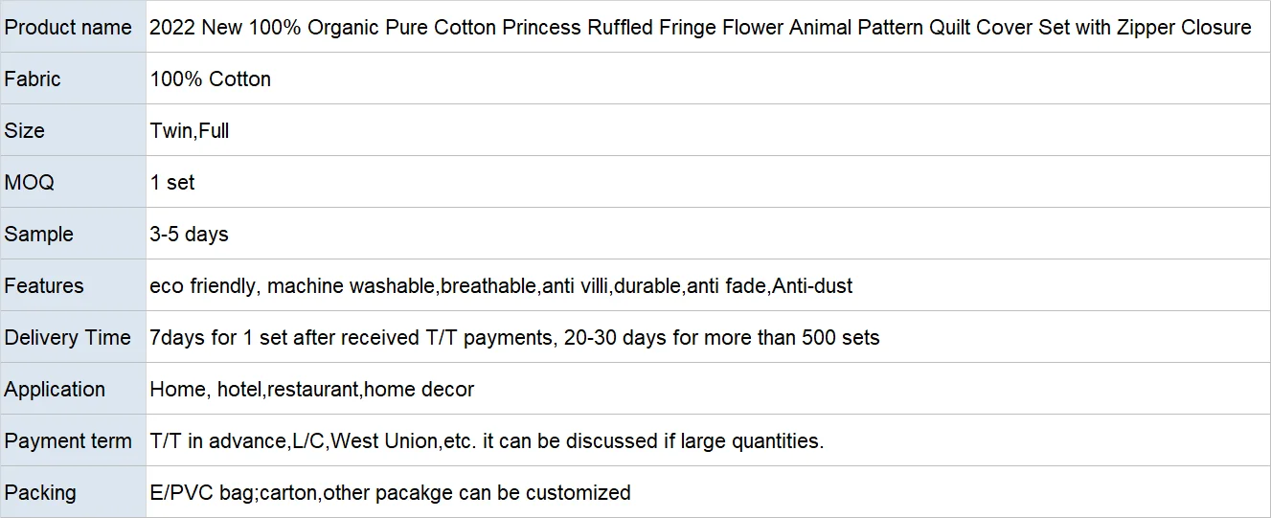Click the 'Packing' label cell
Viewport: 1271px width, 518px height.
click(x=73, y=492)
